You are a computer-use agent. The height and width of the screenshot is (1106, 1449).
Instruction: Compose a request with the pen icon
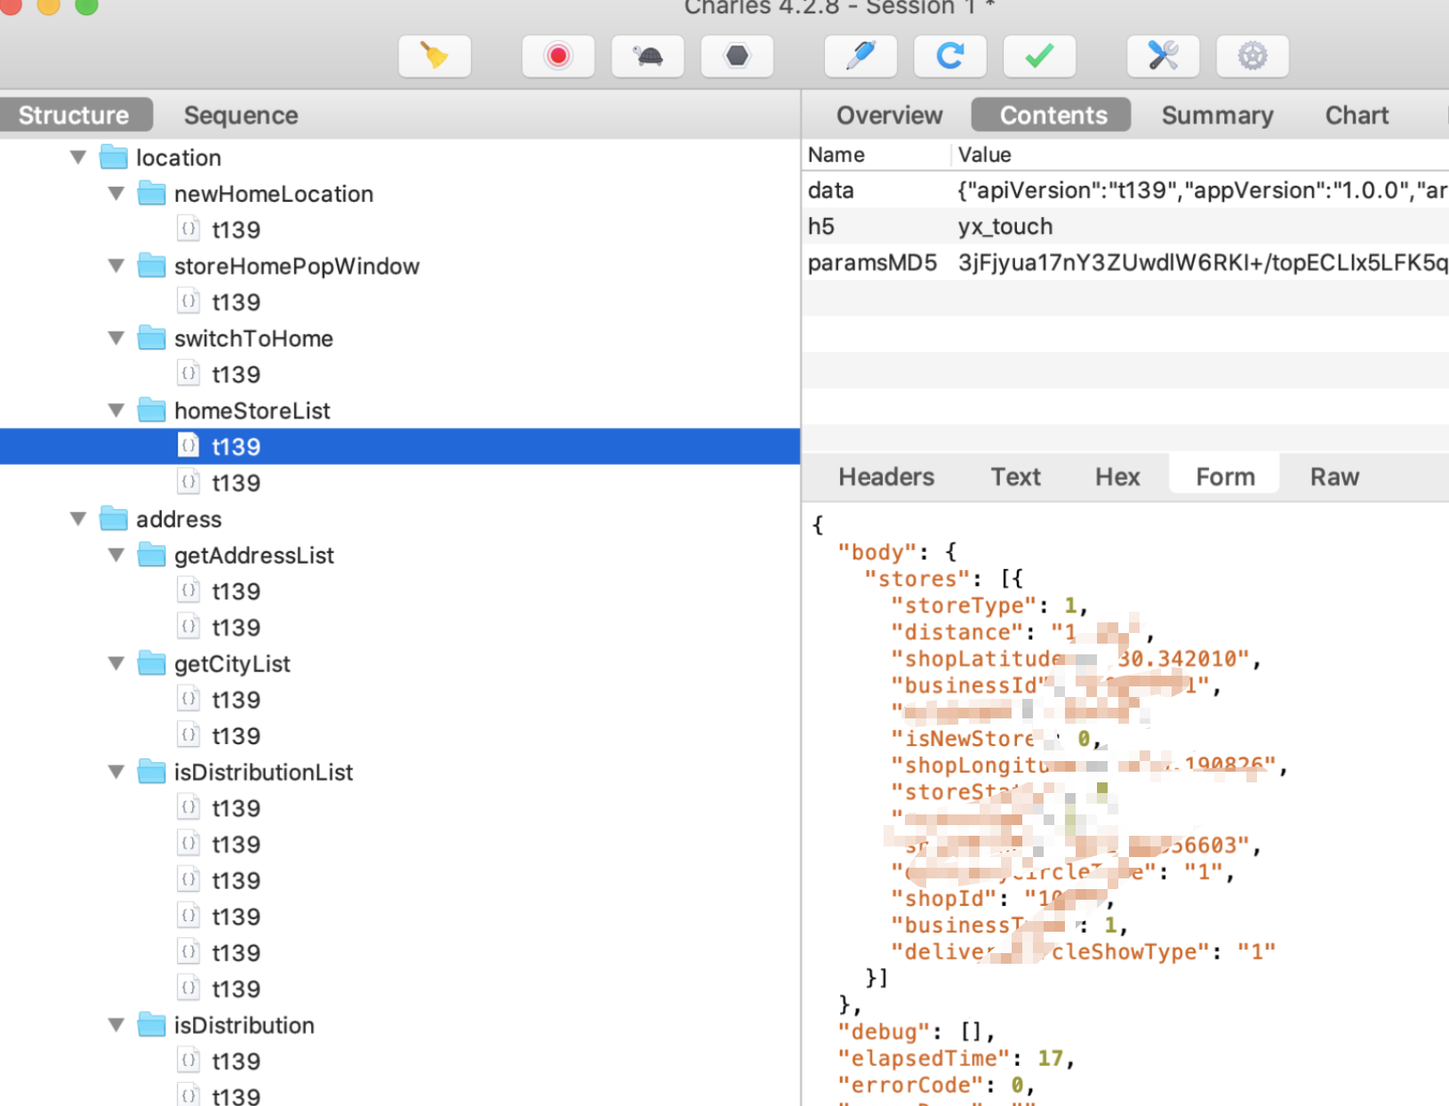tap(861, 56)
